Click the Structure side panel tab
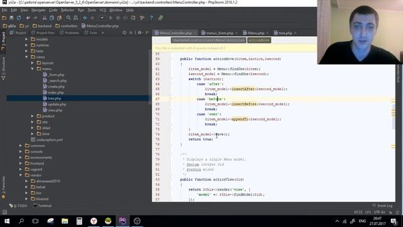403x227 pixels. point(3,69)
